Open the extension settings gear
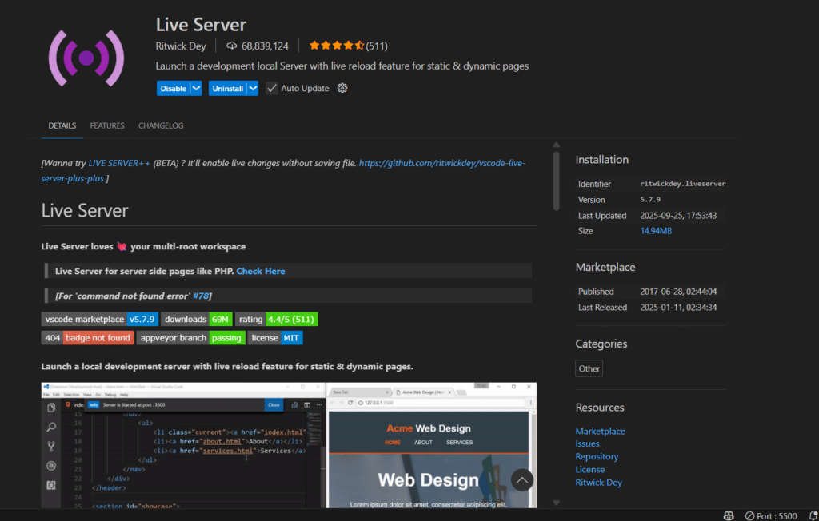The height and width of the screenshot is (521, 819). 342,88
